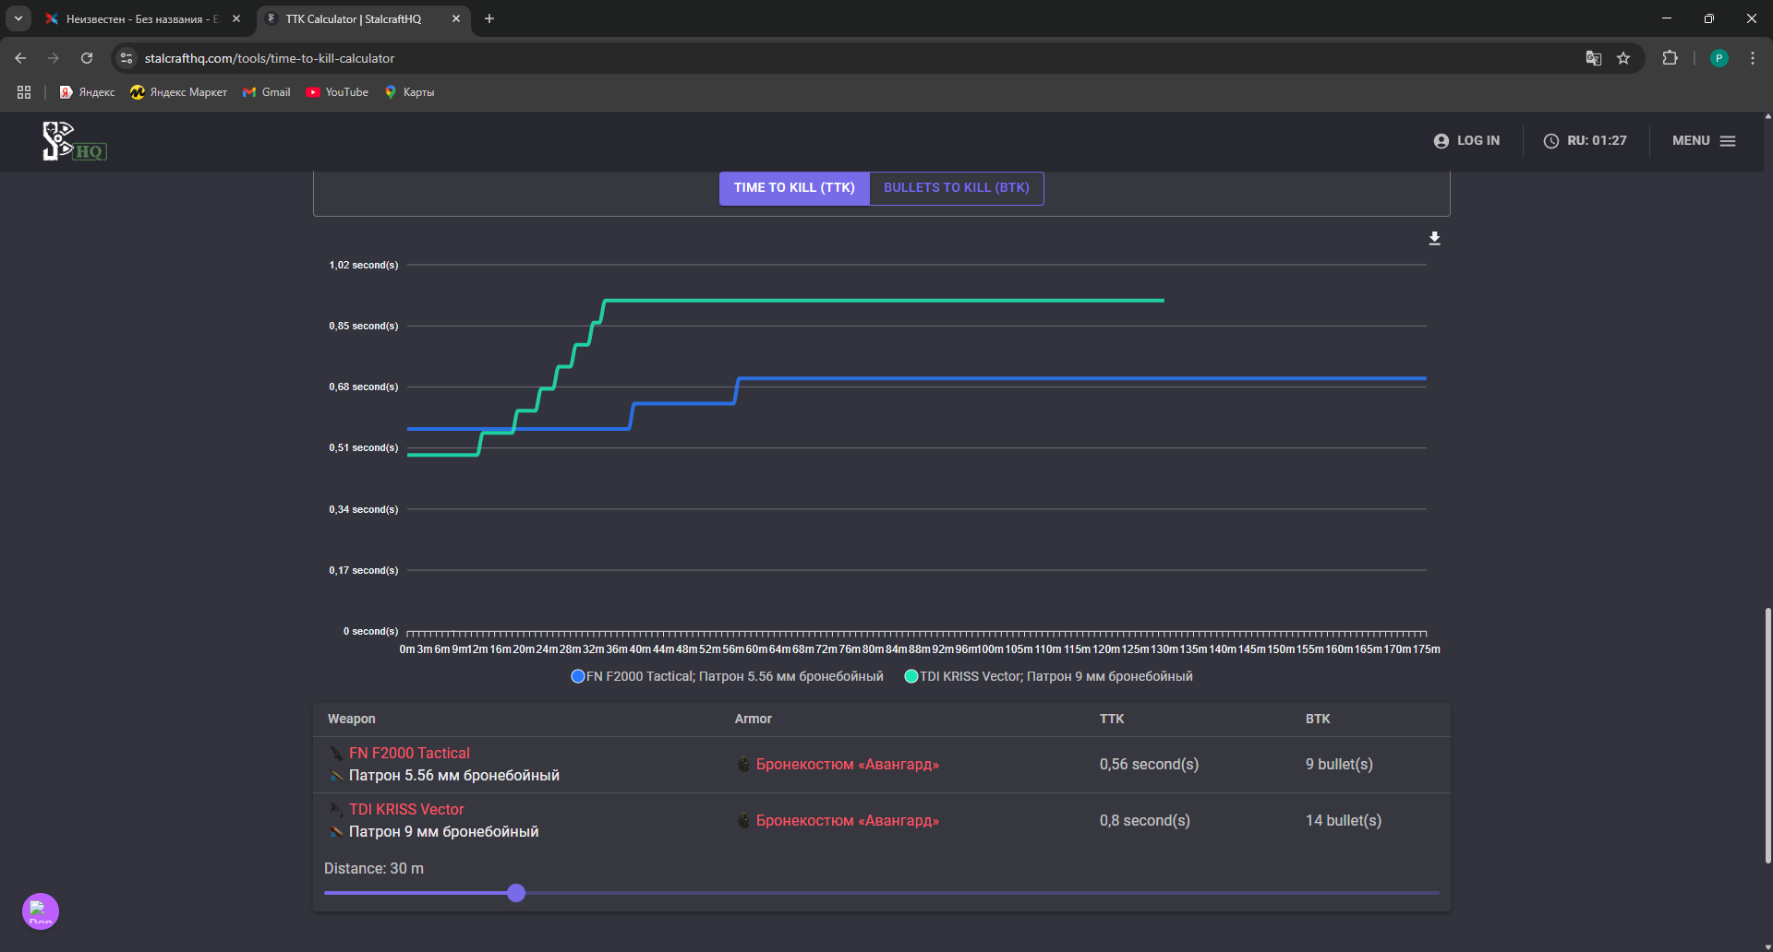Open a new browser tab

tap(489, 18)
